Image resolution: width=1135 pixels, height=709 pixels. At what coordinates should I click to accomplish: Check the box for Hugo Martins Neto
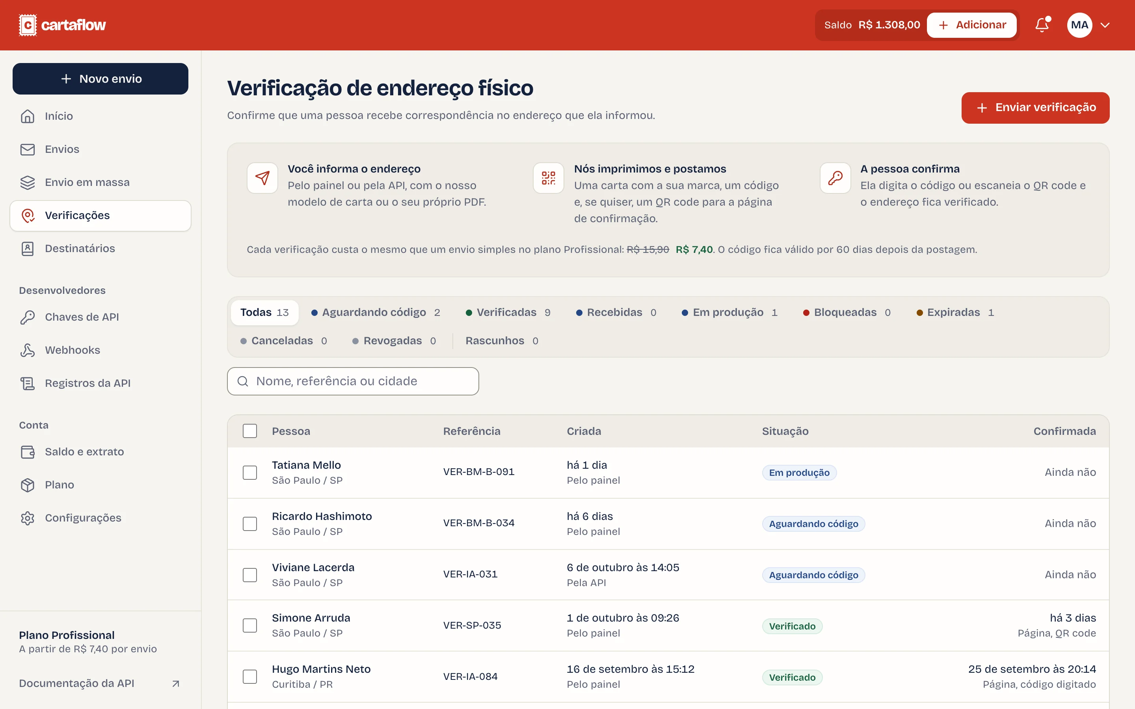click(250, 677)
